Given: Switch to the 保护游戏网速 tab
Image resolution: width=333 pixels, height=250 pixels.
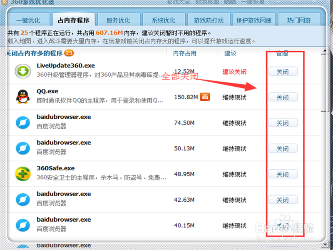Looking at the screenshot, I should [254, 20].
